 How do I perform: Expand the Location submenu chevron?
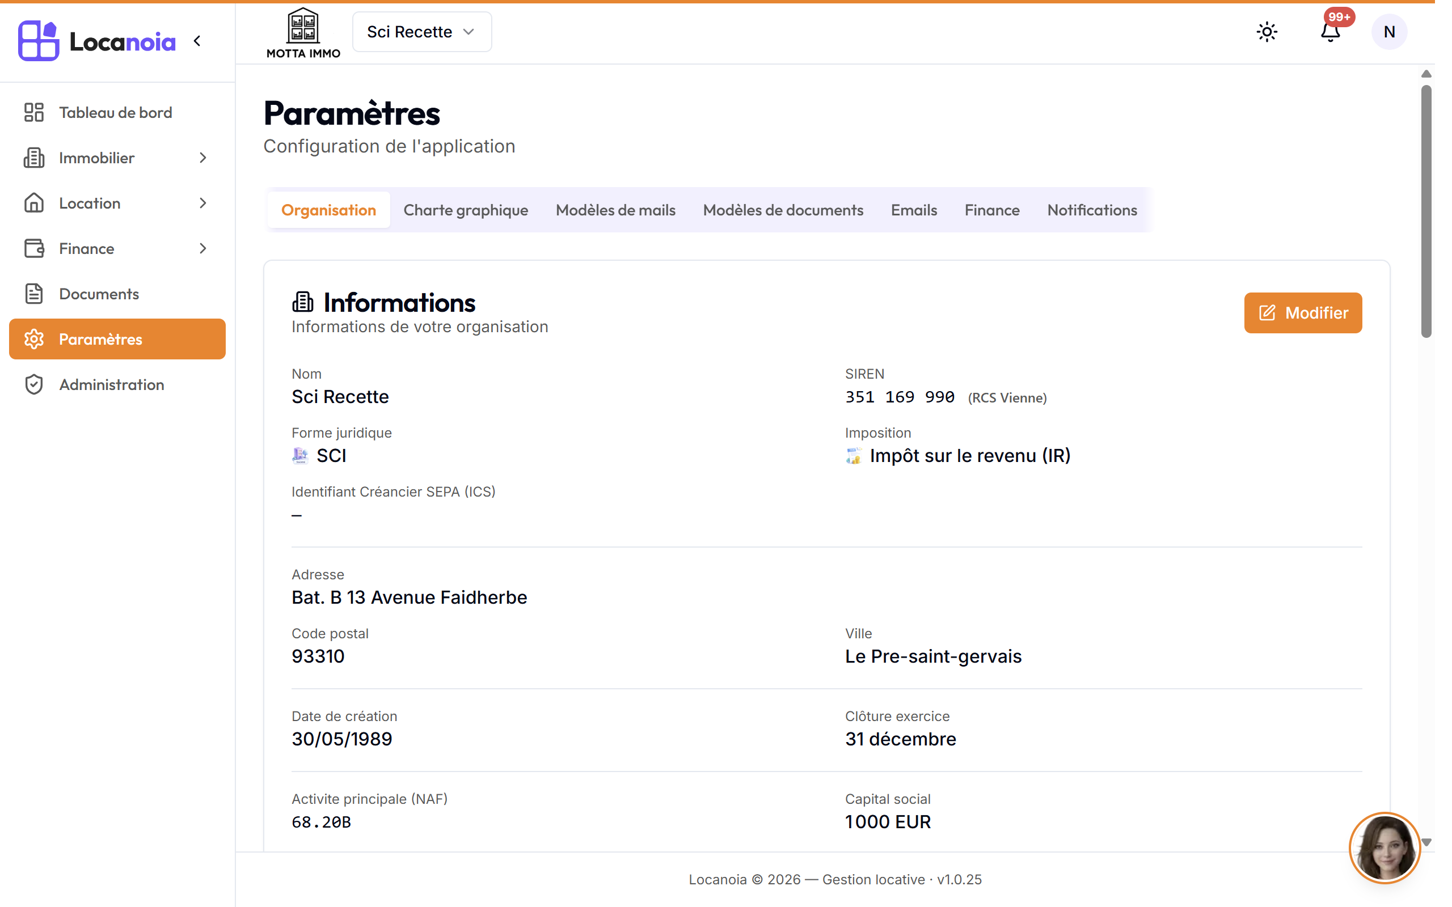pyautogui.click(x=203, y=203)
